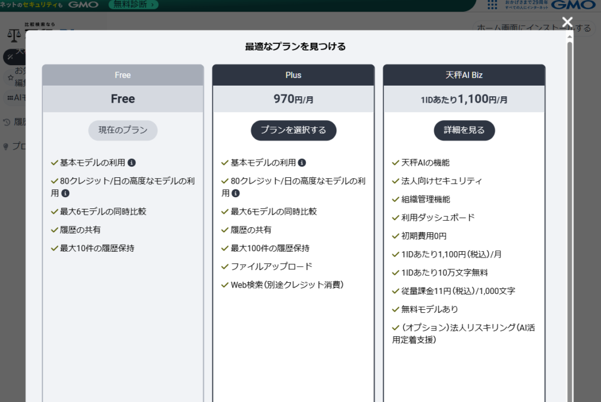Click ホーム画面にインストールする behind the dialog
The image size is (601, 402).
tap(534, 28)
